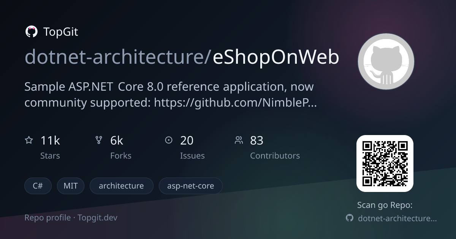Open the dotnet-architecture avatar image

click(386, 61)
